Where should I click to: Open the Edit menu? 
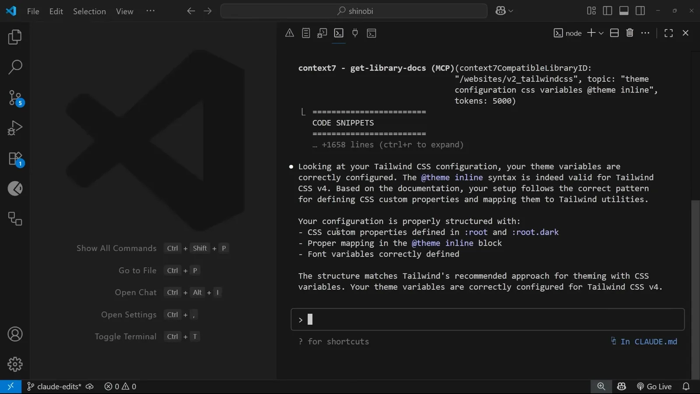coord(56,11)
